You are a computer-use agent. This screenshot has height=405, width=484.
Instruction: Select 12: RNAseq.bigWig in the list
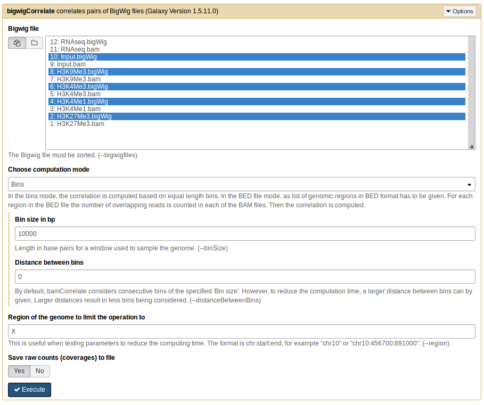coord(79,42)
